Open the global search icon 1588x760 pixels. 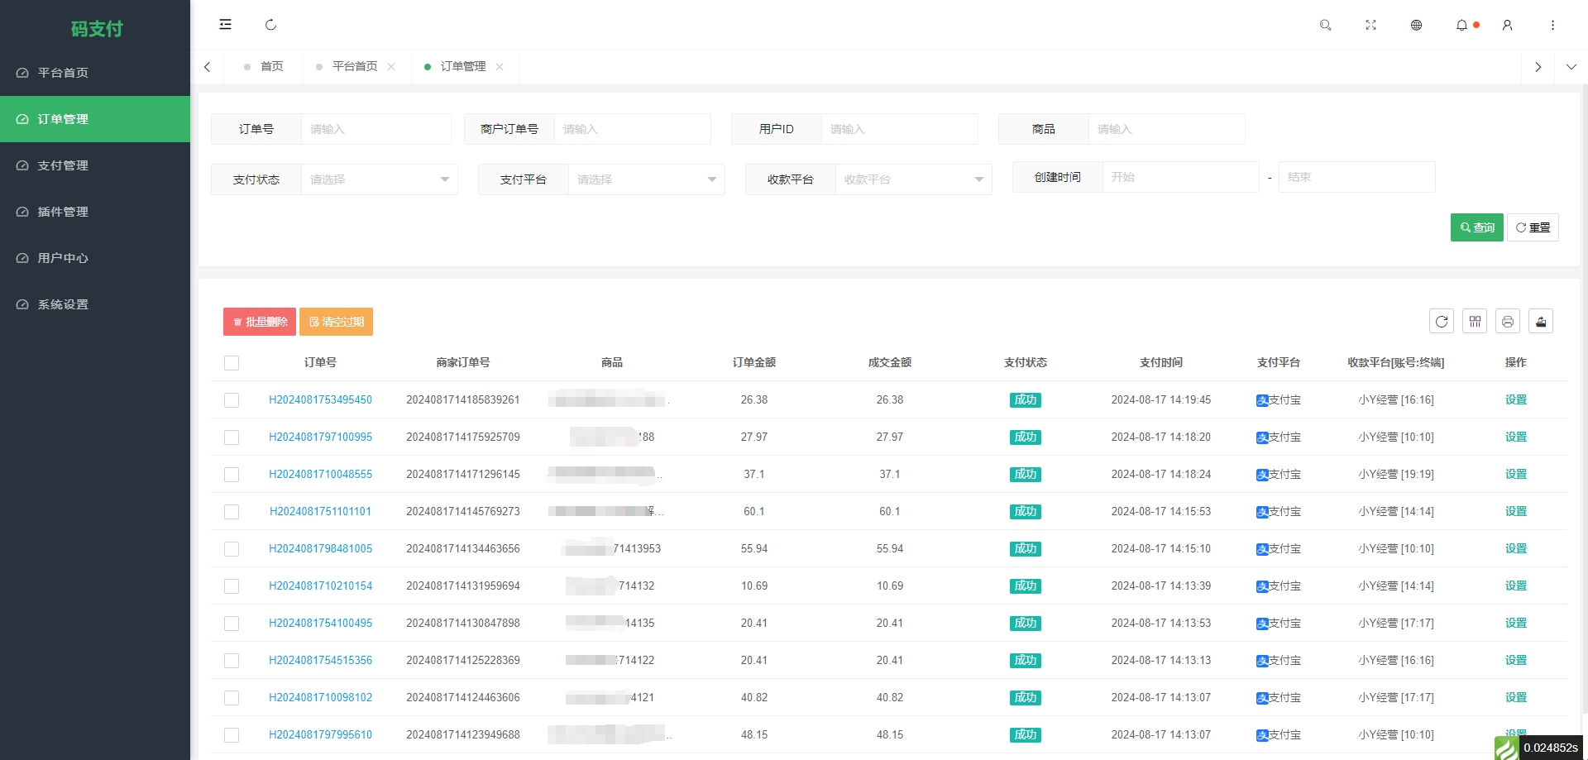coord(1325,25)
